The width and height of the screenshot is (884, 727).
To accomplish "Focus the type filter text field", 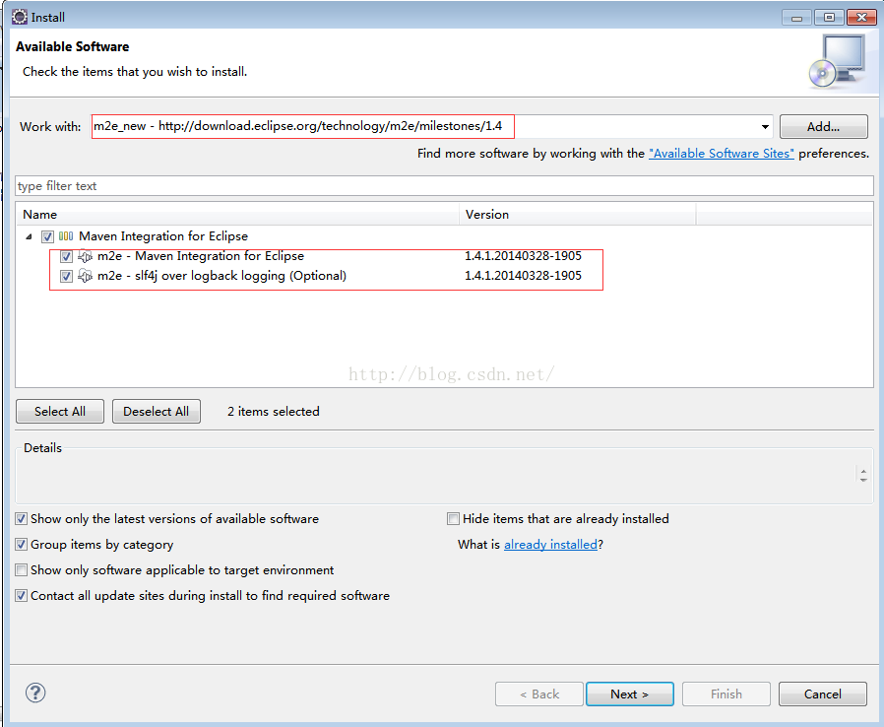I will (x=444, y=186).
